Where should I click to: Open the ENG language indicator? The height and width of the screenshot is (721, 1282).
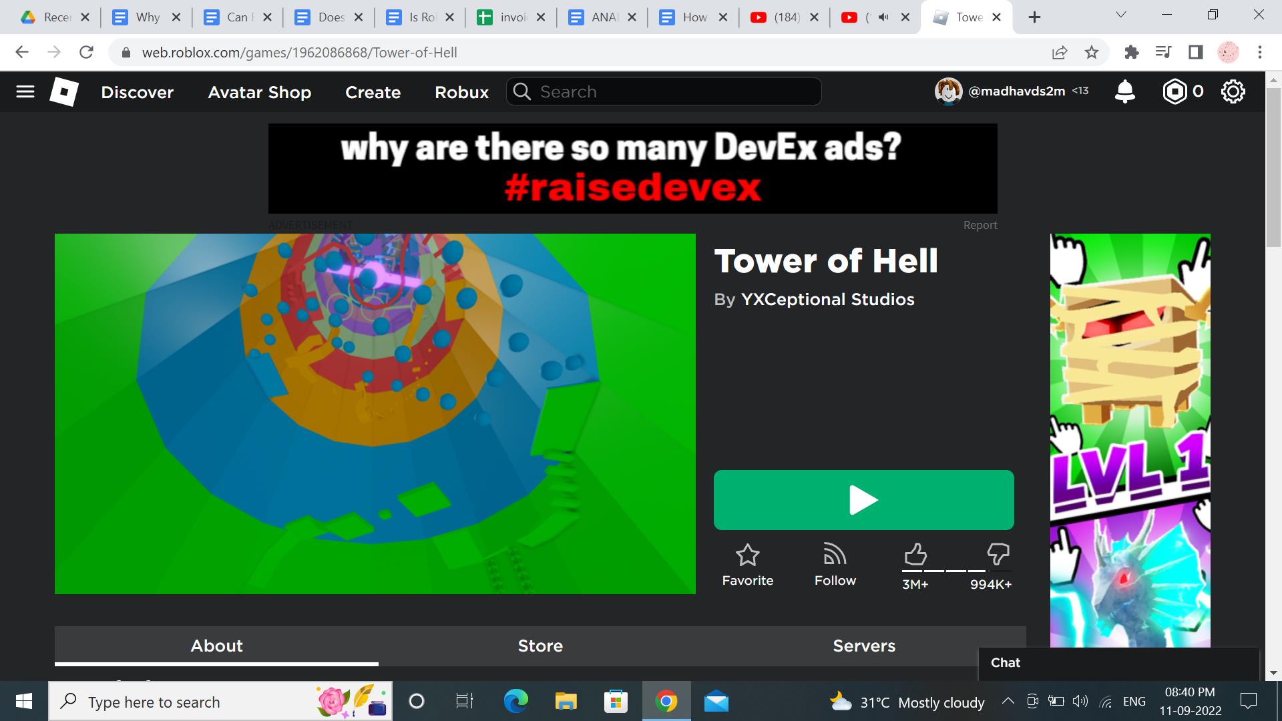pos(1134,702)
